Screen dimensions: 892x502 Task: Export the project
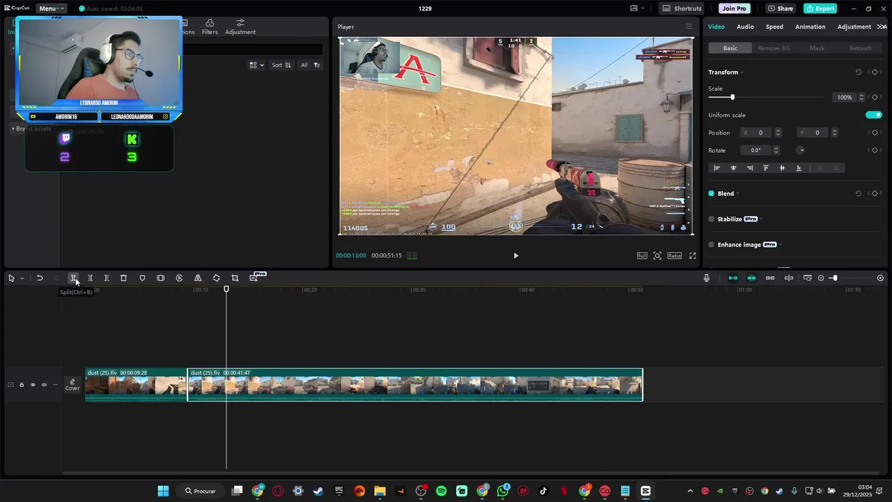(820, 8)
